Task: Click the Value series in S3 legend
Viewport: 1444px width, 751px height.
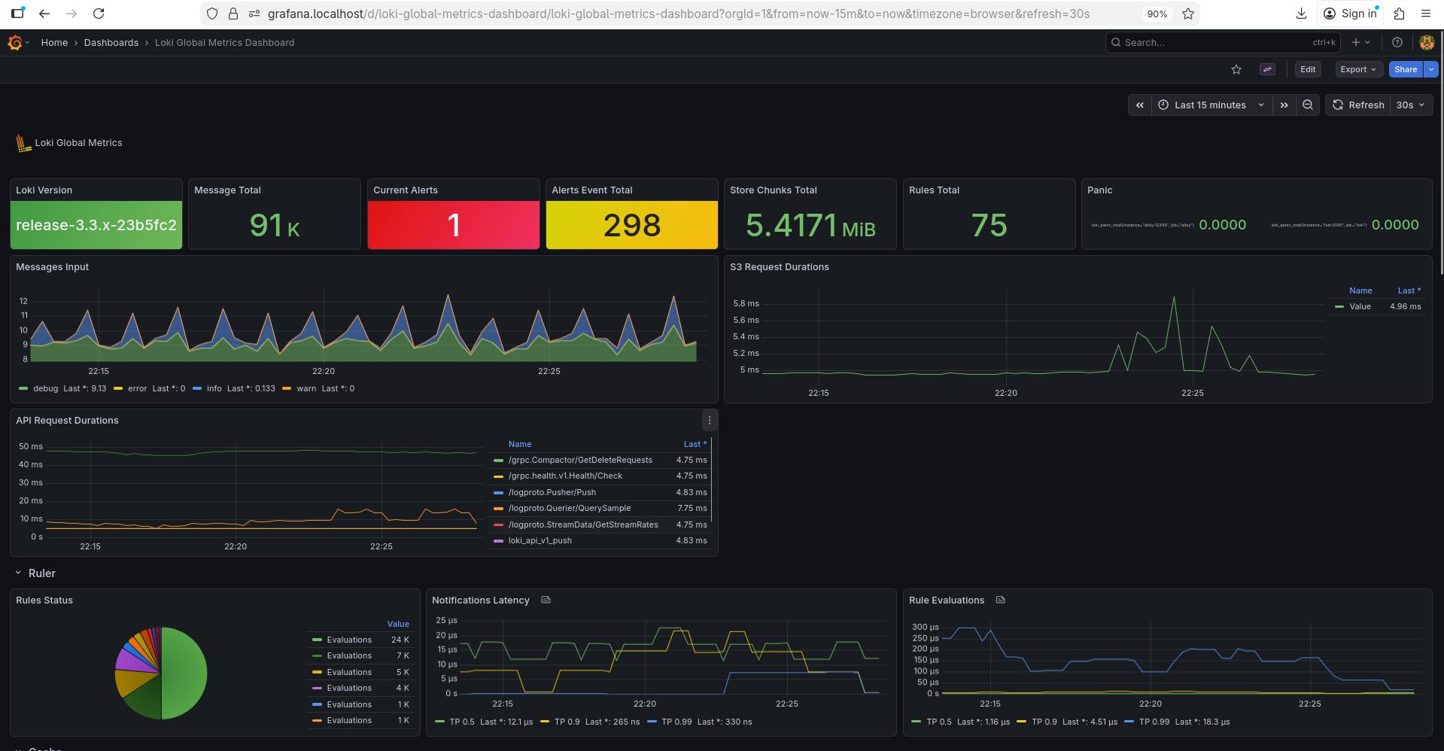Action: (1360, 307)
